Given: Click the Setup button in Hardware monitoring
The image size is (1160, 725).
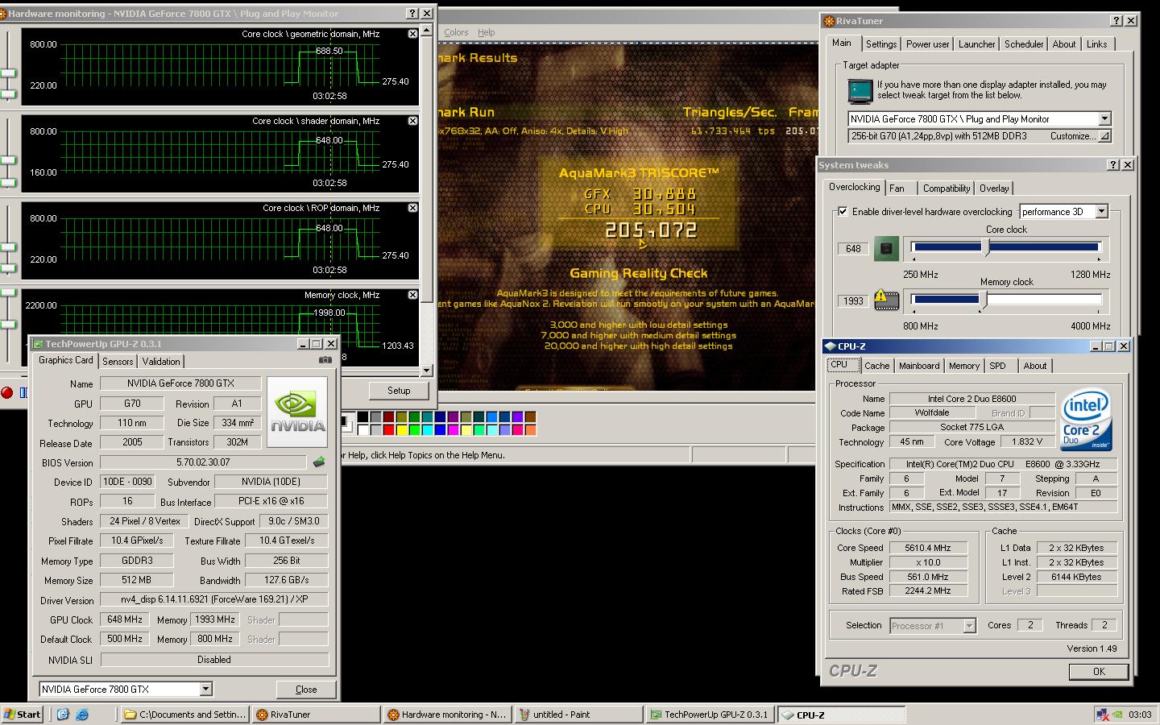Looking at the screenshot, I should tap(399, 391).
